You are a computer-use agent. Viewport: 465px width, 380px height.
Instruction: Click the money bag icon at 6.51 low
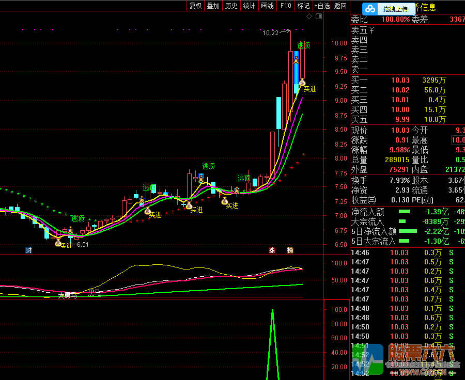58,243
